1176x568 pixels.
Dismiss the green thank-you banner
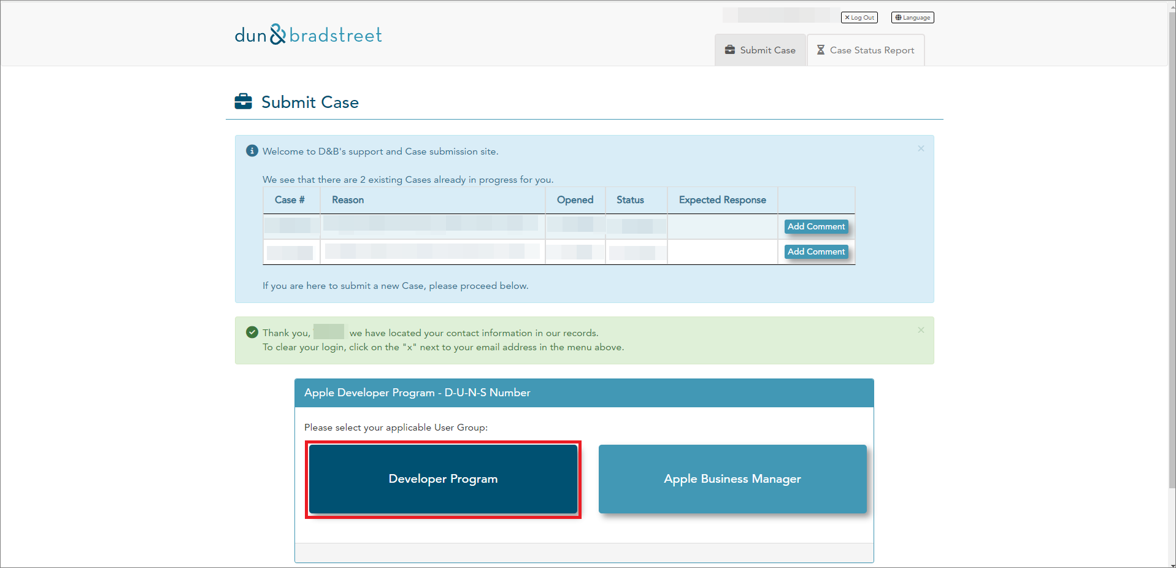point(921,330)
